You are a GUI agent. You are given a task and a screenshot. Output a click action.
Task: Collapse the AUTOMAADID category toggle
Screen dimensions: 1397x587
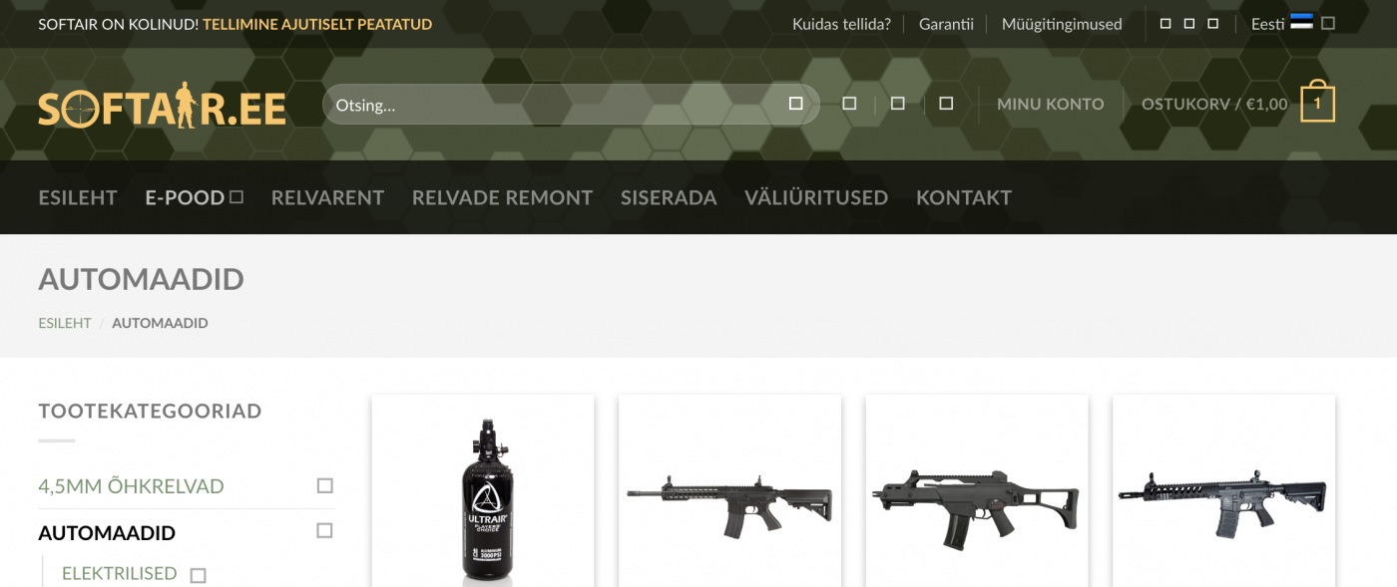pyautogui.click(x=324, y=531)
